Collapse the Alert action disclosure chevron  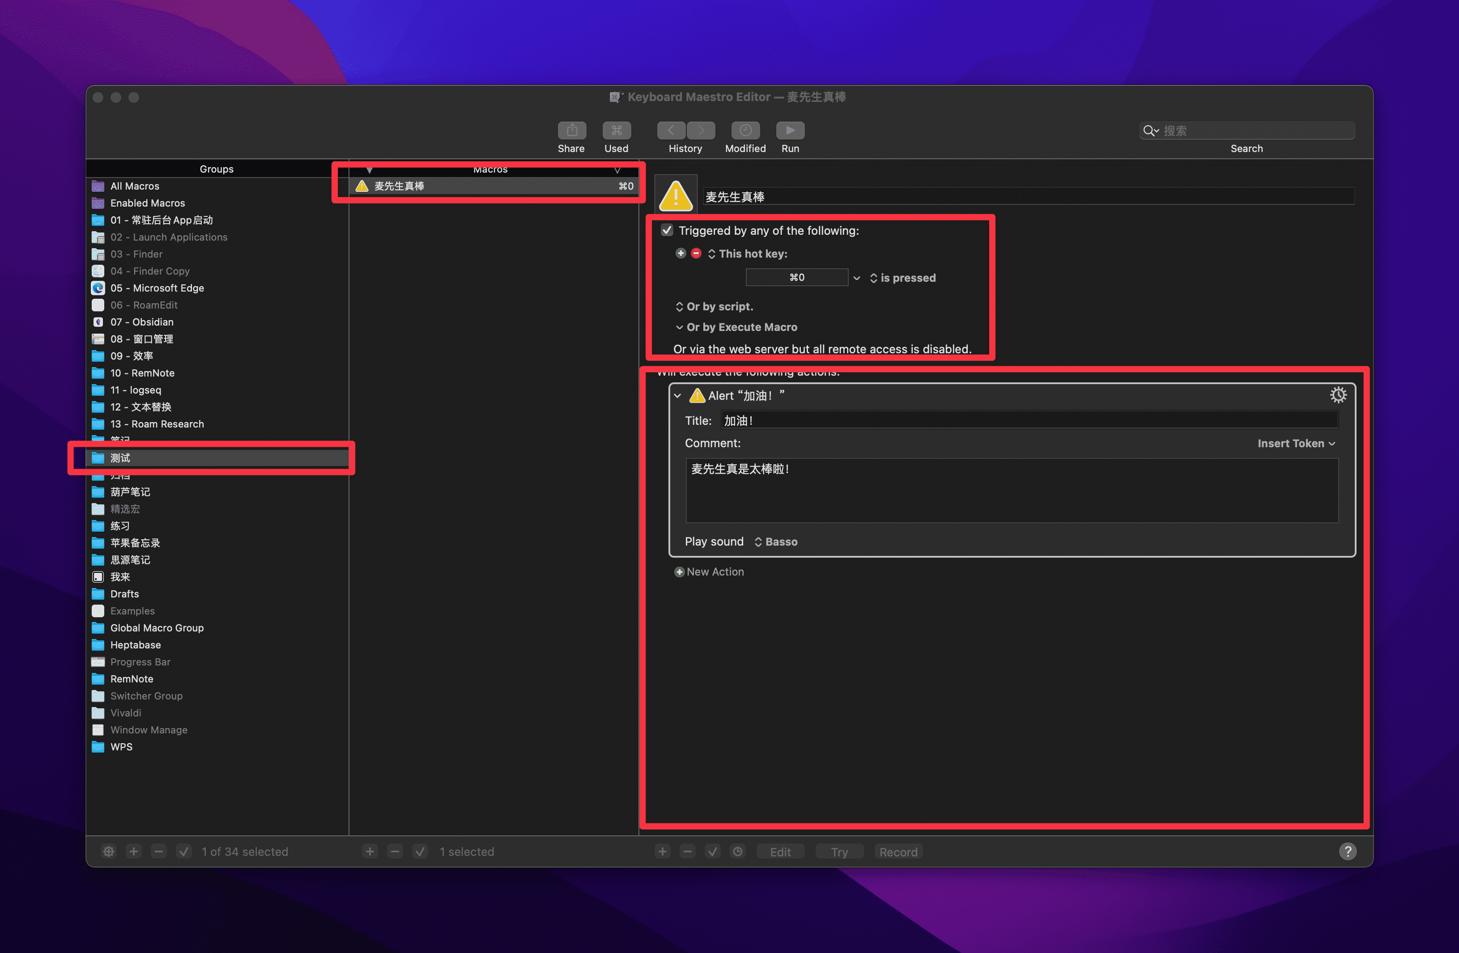(x=677, y=395)
